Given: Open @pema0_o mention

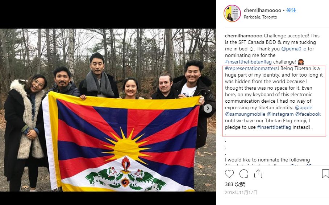Looking at the screenshot, I should click(x=293, y=49).
